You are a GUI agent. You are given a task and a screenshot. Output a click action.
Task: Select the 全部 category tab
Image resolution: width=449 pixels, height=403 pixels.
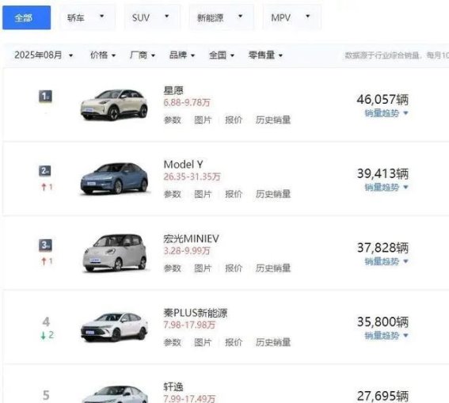coord(27,17)
